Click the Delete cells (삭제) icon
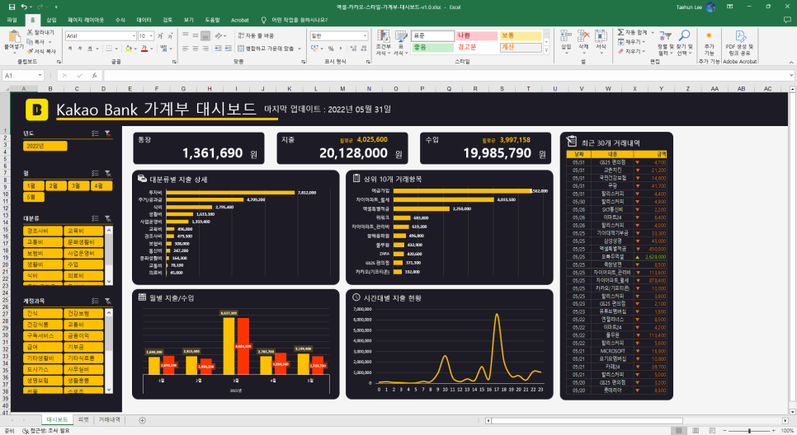 [x=583, y=36]
